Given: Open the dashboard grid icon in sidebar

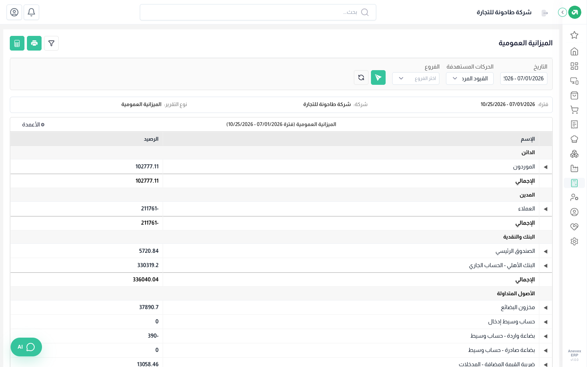Looking at the screenshot, I should coord(574,66).
